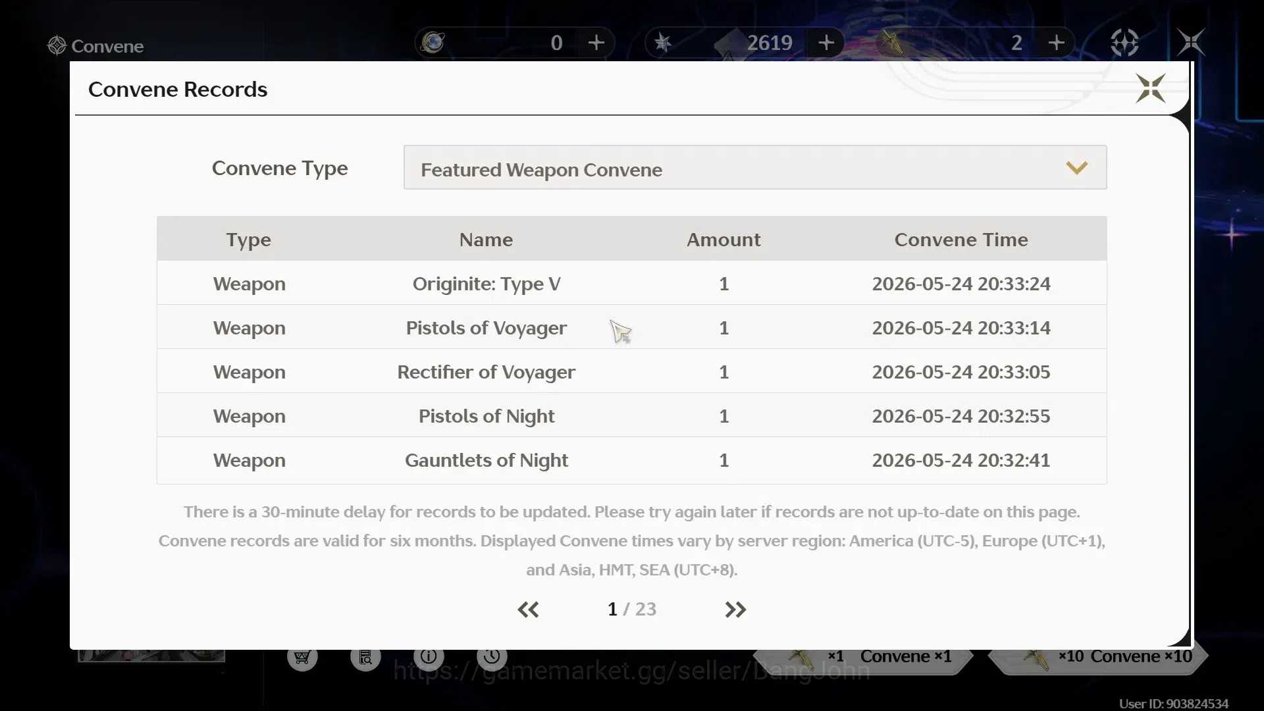Screen dimensions: 1264x711
Task: Click Convene ×1 button
Action: point(863,657)
